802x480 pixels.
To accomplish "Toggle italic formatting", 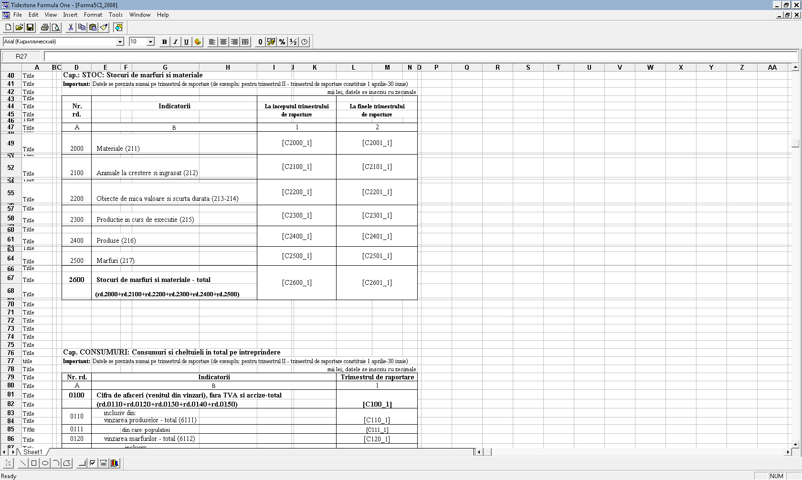I will click(175, 42).
